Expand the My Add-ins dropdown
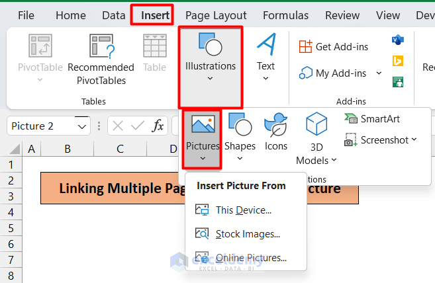 (379, 73)
